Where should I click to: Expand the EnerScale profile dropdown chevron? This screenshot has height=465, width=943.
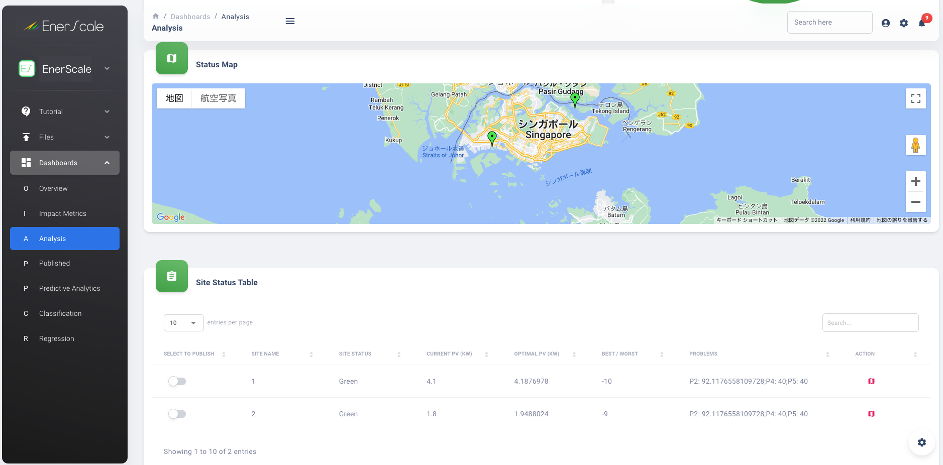click(x=107, y=68)
